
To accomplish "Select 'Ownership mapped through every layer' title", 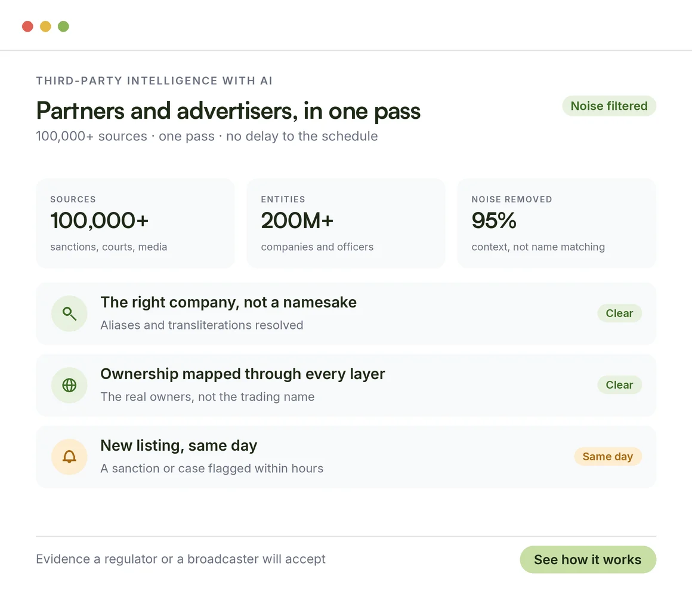I will coord(243,374).
